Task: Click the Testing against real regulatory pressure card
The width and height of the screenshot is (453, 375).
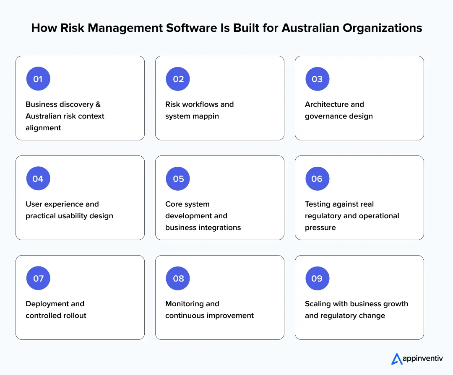Action: tap(359, 197)
